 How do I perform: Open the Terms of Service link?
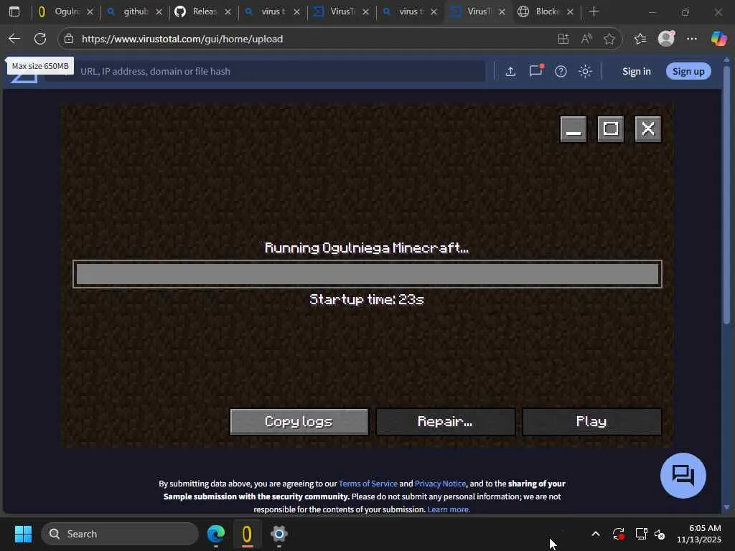tap(368, 484)
